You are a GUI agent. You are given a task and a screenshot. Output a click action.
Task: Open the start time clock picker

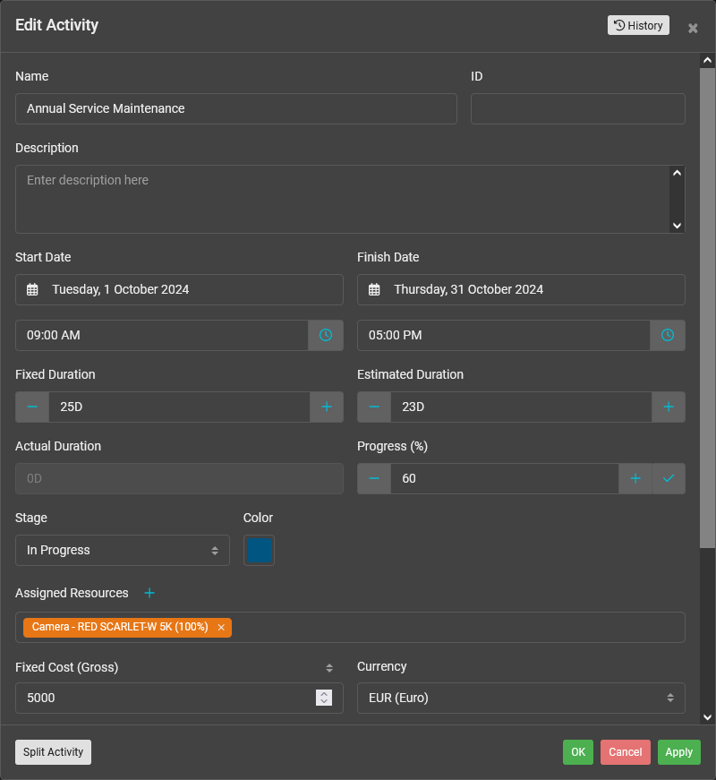(326, 335)
